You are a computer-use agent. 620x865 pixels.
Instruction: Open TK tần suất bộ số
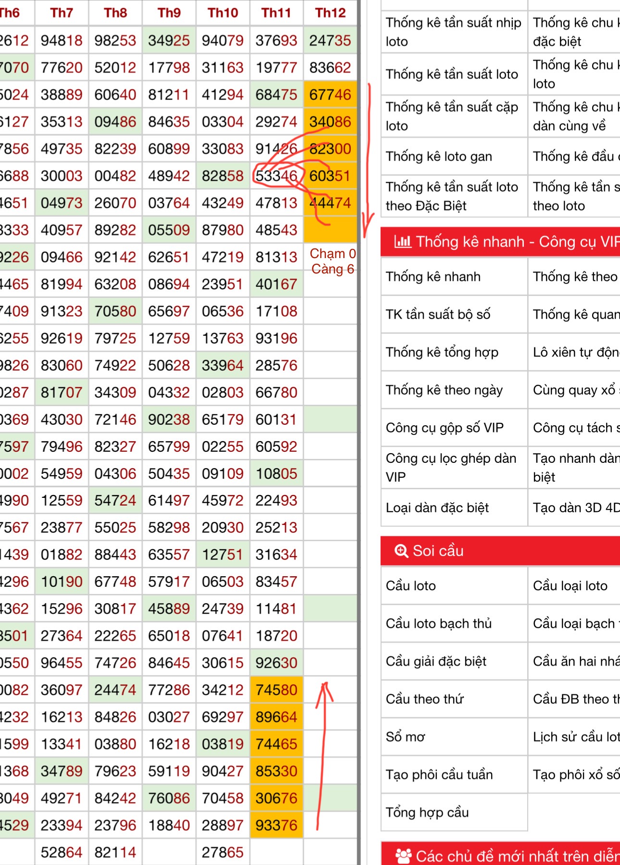coord(438,314)
